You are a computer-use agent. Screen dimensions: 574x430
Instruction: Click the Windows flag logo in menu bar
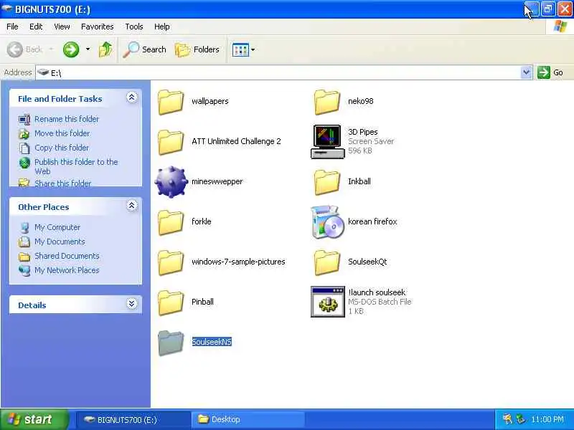(560, 27)
